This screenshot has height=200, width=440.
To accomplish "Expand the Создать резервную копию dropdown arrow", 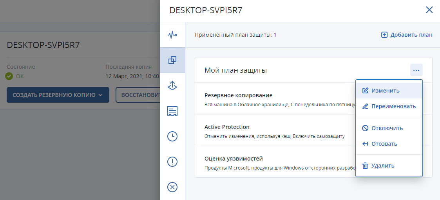I will tap(100, 95).
